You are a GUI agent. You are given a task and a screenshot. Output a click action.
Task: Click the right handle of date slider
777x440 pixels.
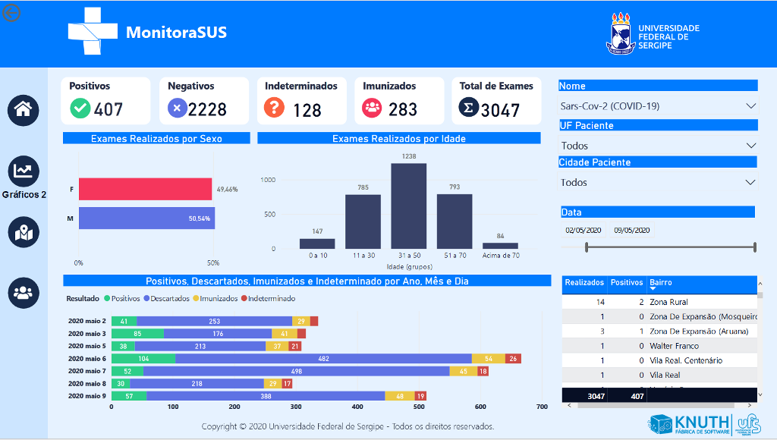pyautogui.click(x=755, y=247)
